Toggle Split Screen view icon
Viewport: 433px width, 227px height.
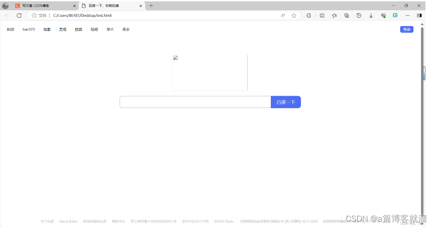coord(322,16)
